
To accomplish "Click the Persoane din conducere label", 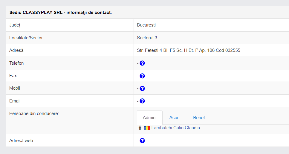I will (34, 113).
